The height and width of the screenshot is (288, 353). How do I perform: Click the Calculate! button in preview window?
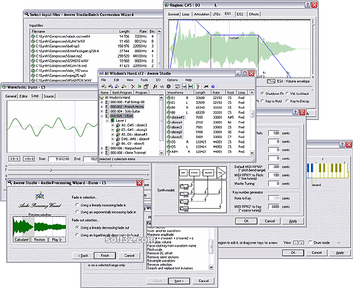pos(22,240)
